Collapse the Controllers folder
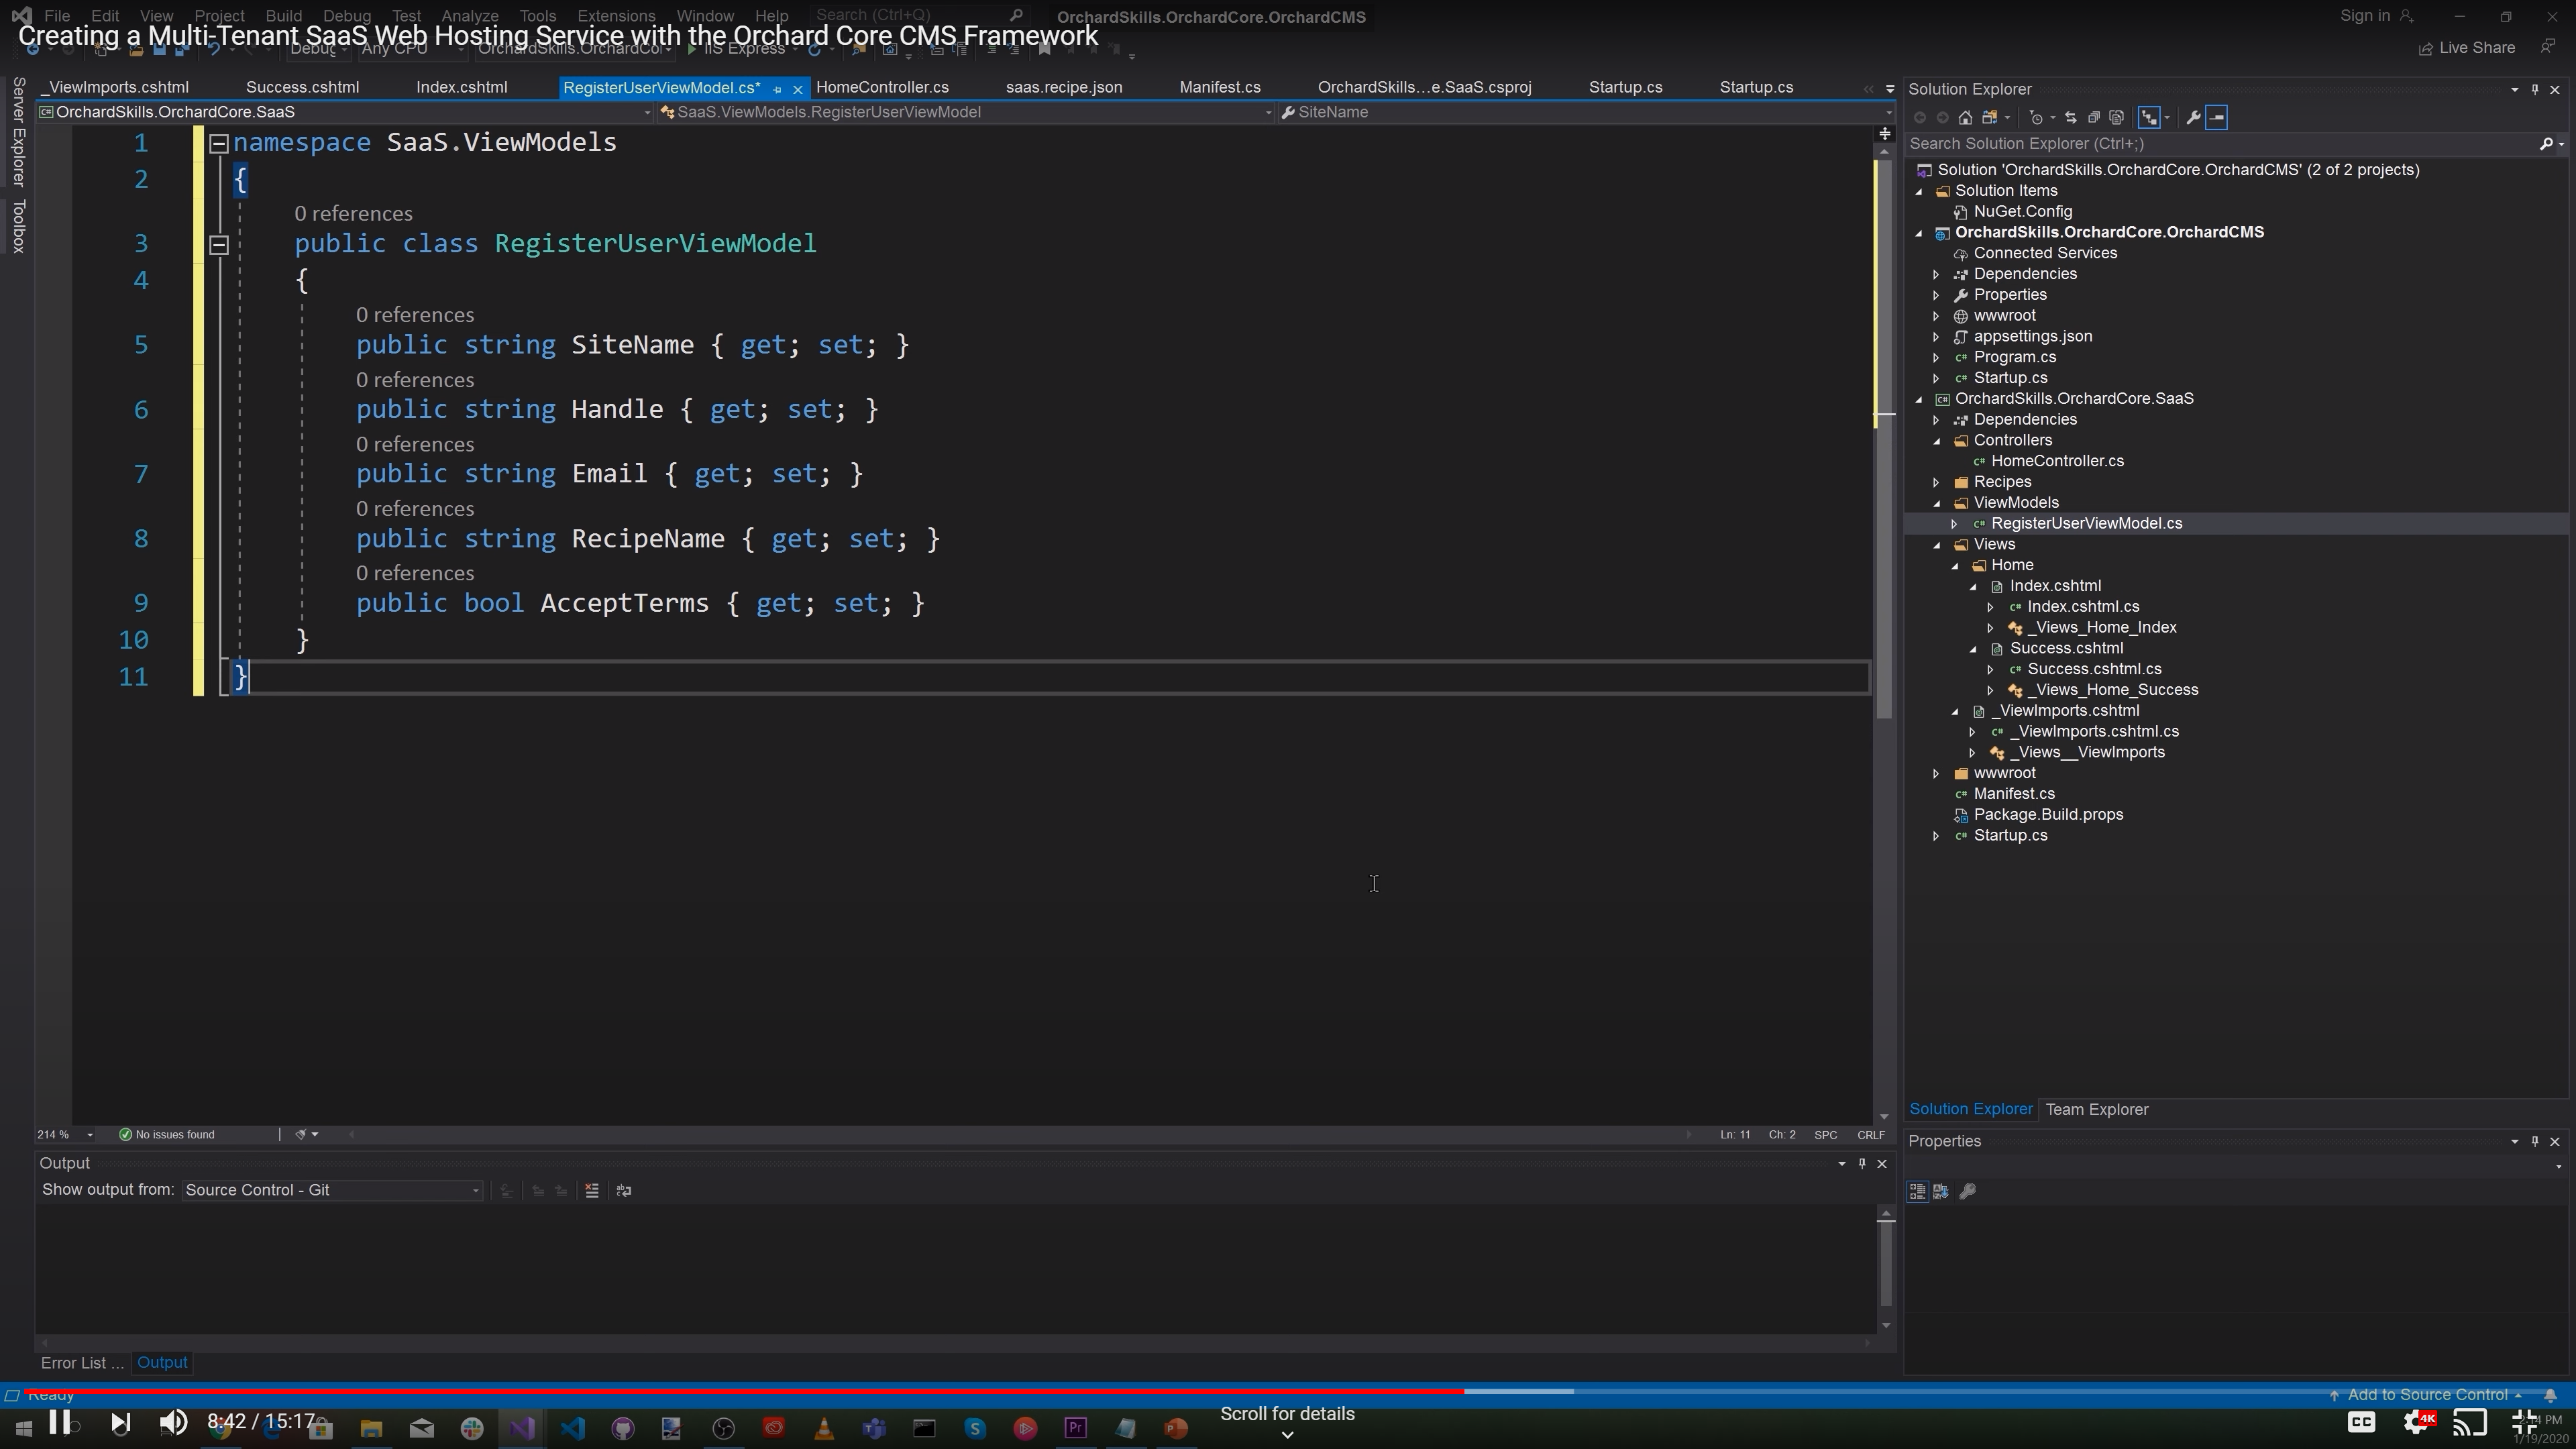2576x1449 pixels. [x=1936, y=441]
